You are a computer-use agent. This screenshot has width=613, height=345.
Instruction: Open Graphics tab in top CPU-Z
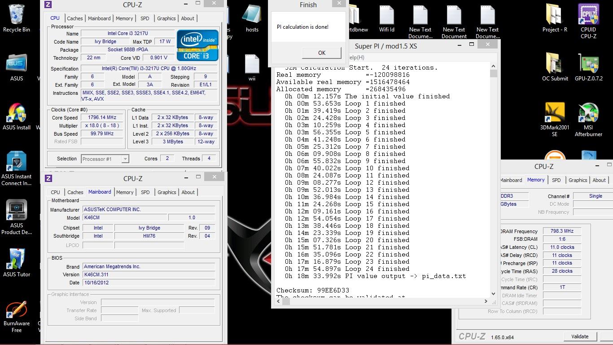click(166, 18)
